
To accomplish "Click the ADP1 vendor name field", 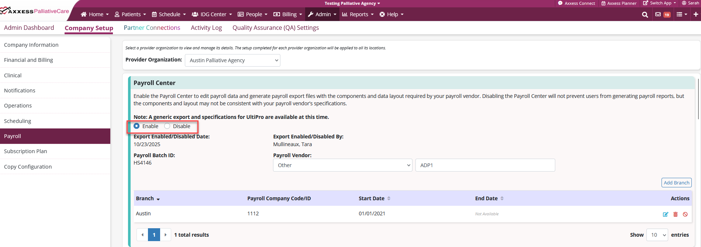I will pos(485,165).
